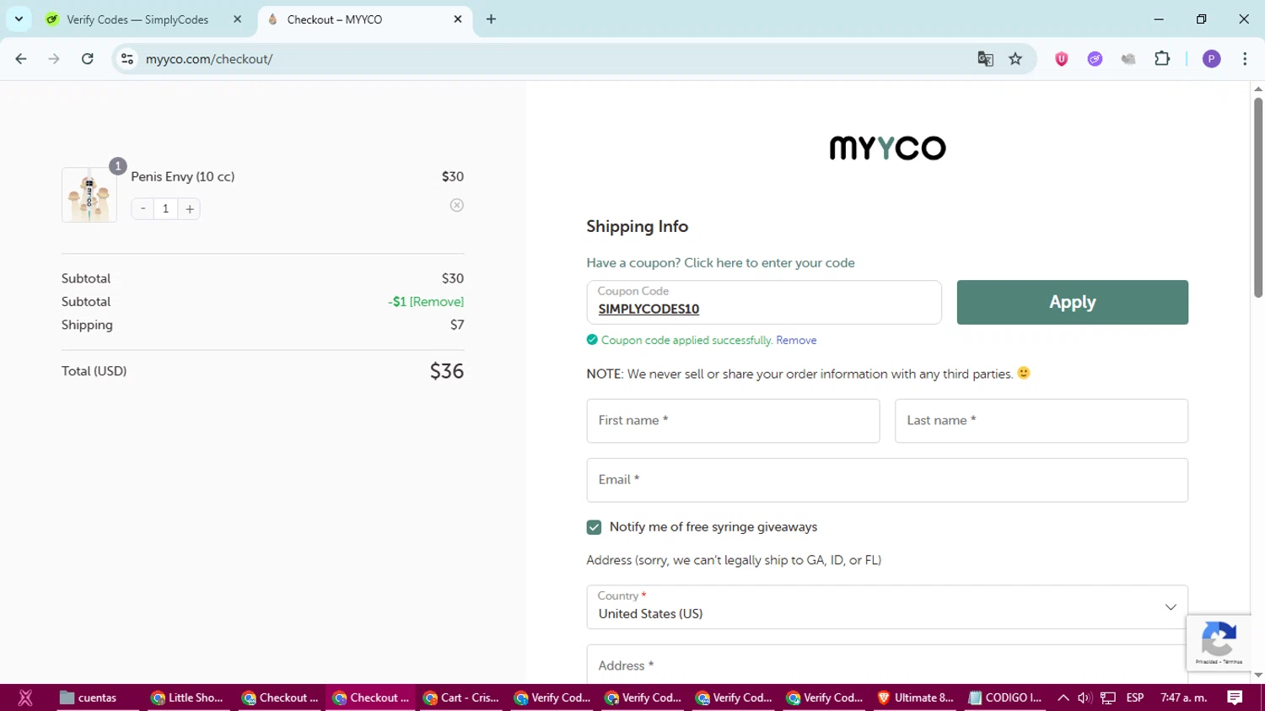This screenshot has height=711, width=1265.
Task: Close the Checkout MYYCO tab
Action: 458,19
